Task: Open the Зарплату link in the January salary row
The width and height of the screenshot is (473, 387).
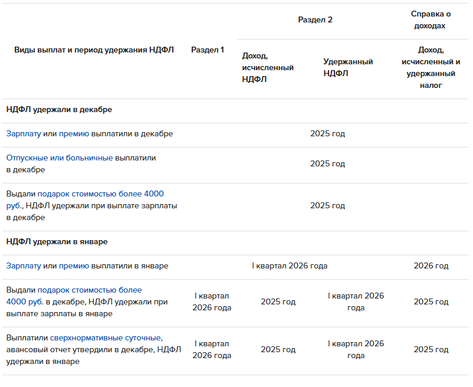Action: (24, 266)
